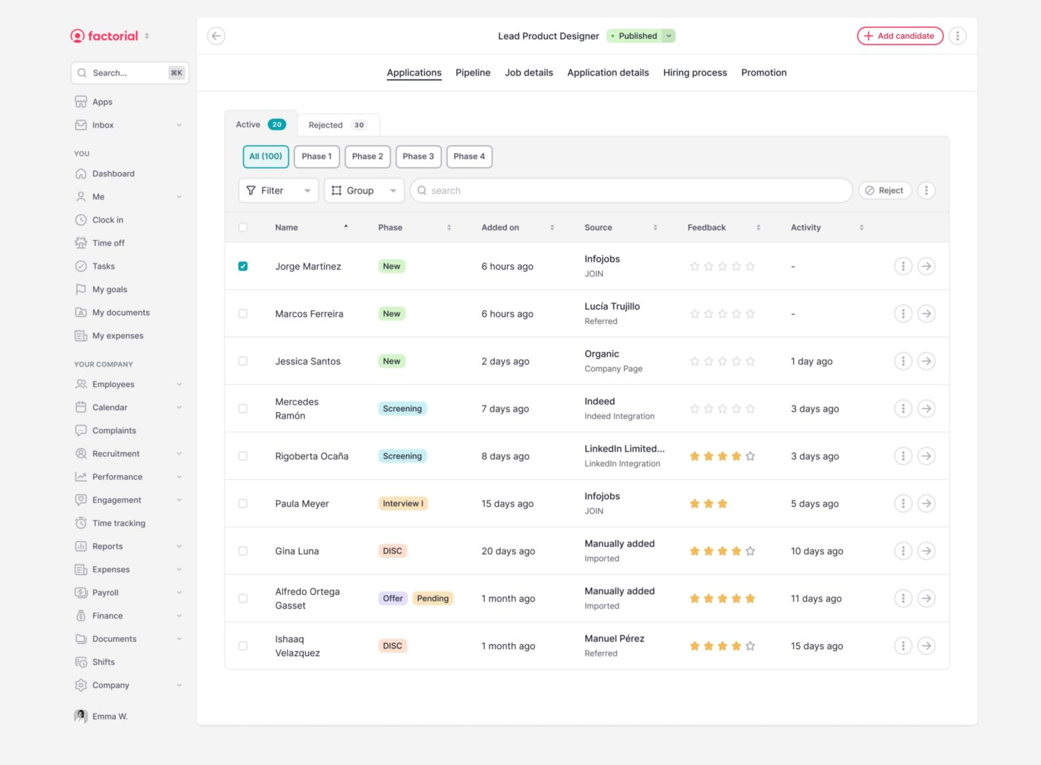The height and width of the screenshot is (765, 1041).
Task: Open the Apps store icon in sidebar
Action: [x=81, y=102]
